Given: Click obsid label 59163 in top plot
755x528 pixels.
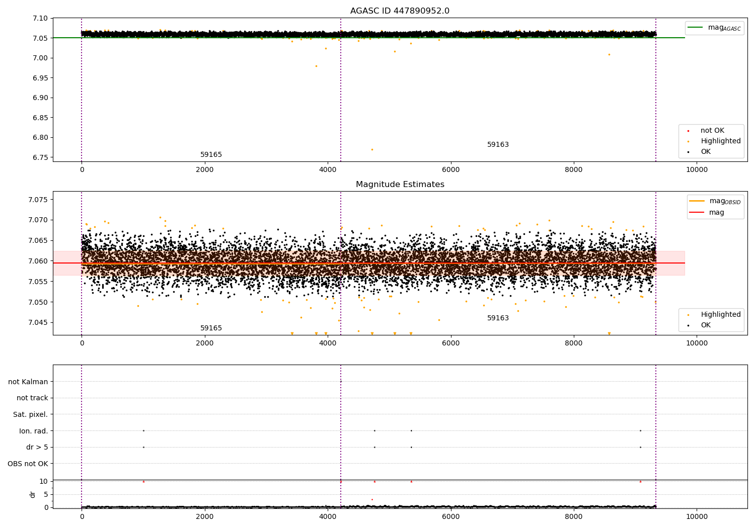Looking at the screenshot, I should [x=498, y=145].
